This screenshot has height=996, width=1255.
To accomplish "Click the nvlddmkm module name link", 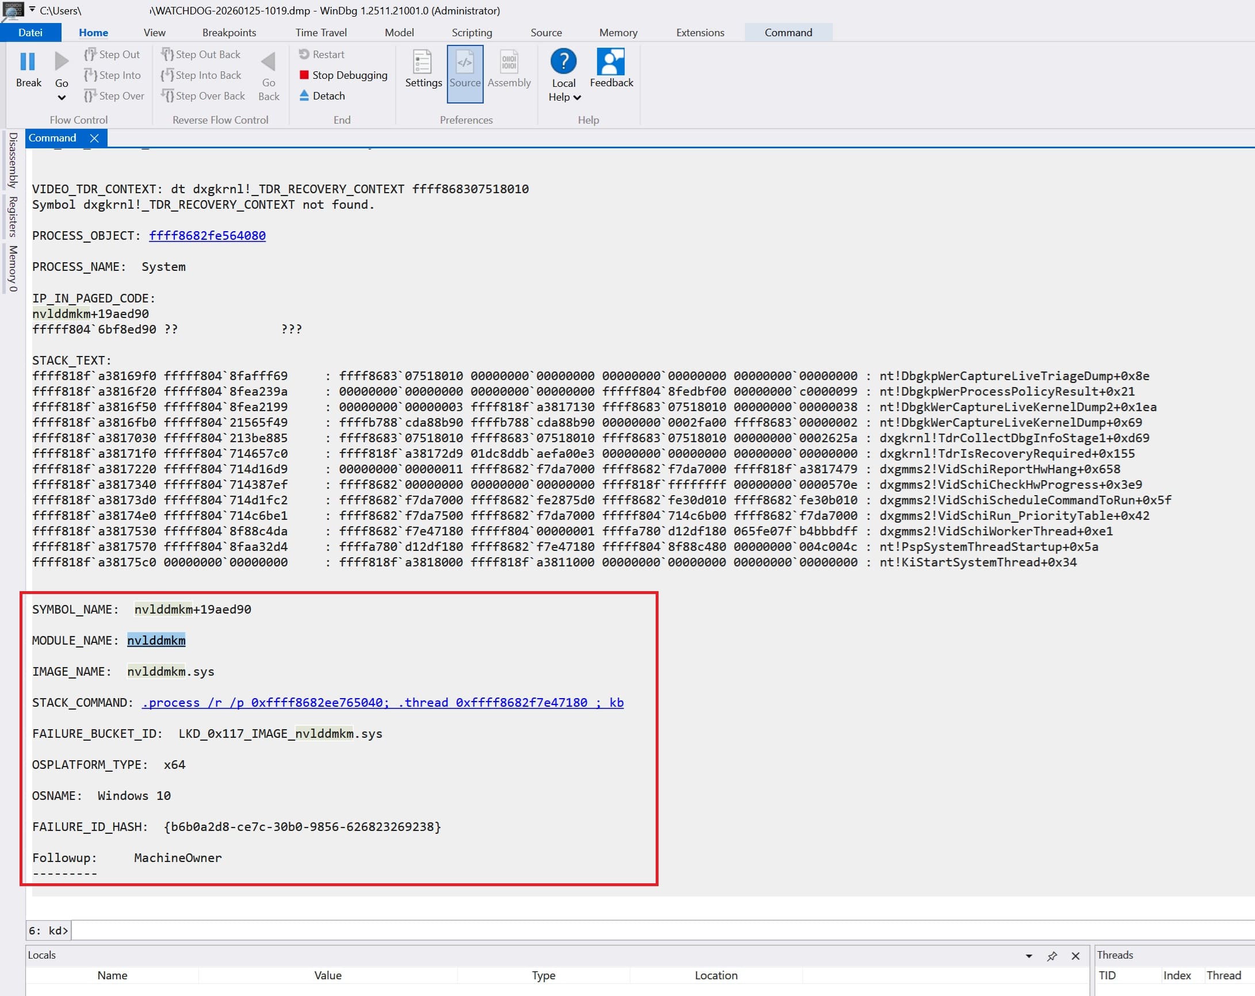I will (156, 641).
